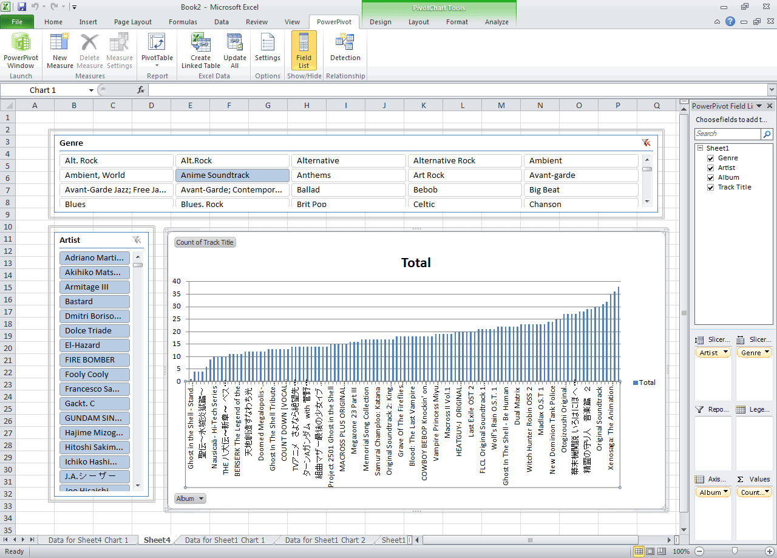Uncheck the Genre field checkbox
777x558 pixels.
pyautogui.click(x=711, y=158)
